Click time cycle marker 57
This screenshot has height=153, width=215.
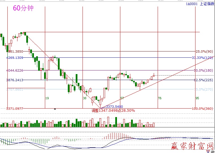122,98
